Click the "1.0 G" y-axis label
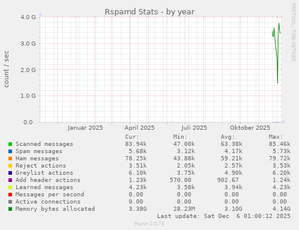 (x=28, y=96)
